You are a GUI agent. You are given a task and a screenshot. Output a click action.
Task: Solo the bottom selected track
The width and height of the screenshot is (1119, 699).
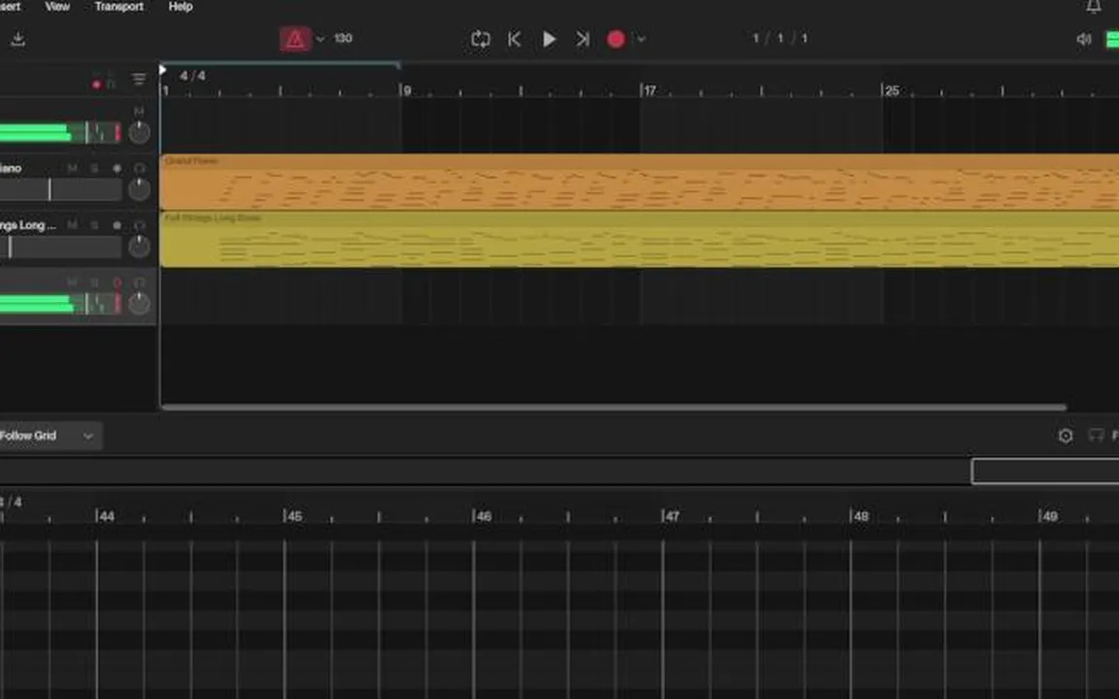coord(94,283)
